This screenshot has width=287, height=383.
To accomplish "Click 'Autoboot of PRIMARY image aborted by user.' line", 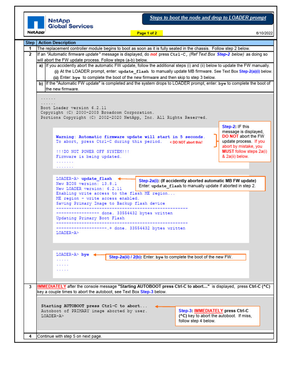I will (x=94, y=311).
